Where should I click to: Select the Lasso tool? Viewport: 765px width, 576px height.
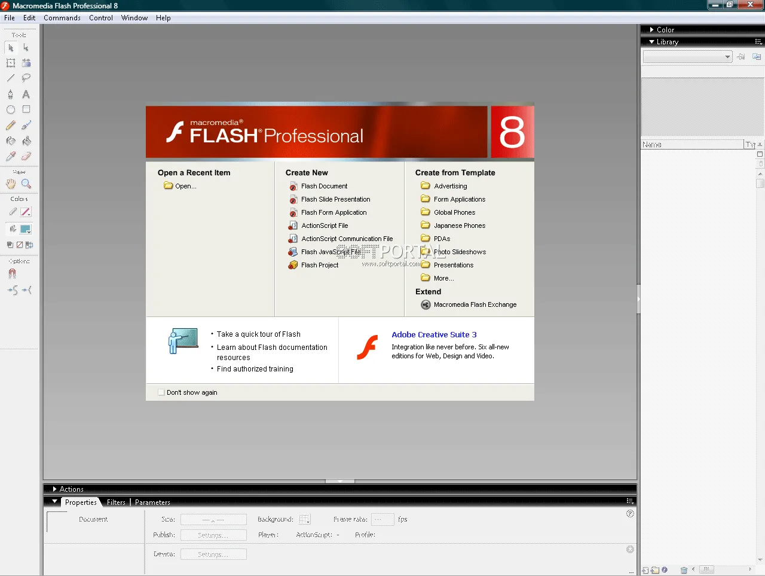point(26,78)
